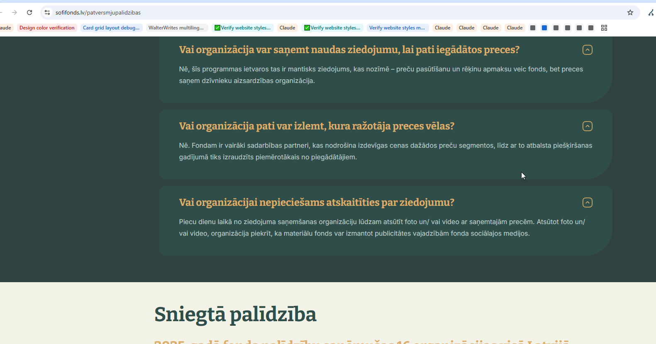Open the tab groups grid icon

tap(604, 28)
